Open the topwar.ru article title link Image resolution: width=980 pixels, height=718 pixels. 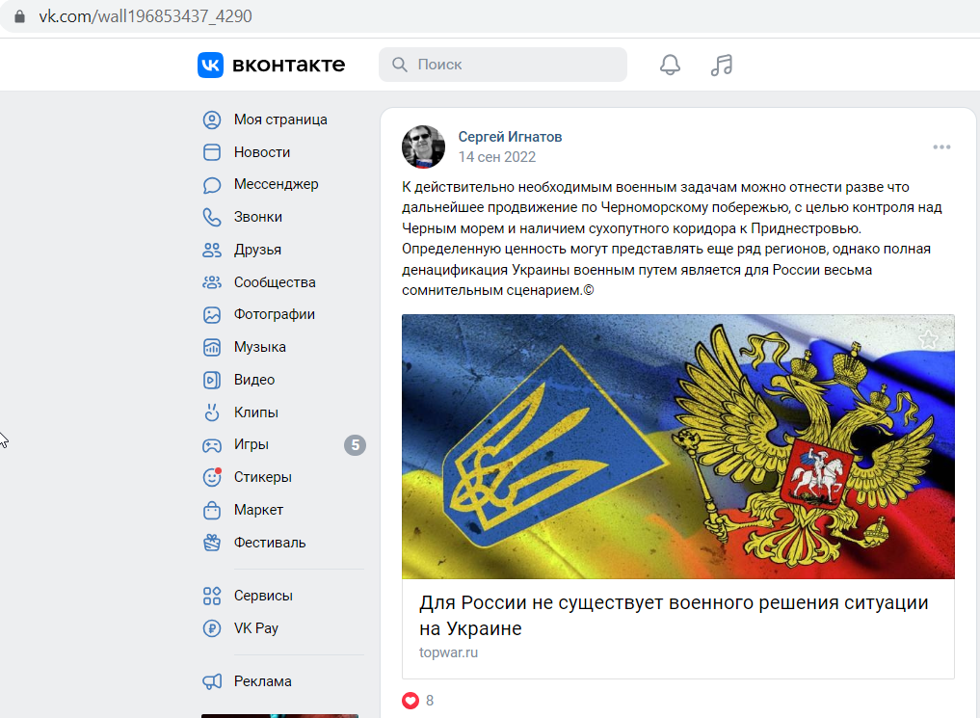click(674, 615)
